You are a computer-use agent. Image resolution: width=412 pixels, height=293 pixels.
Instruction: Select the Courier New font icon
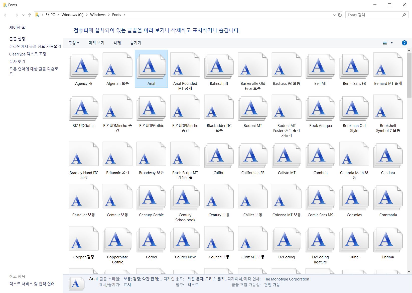point(185,239)
